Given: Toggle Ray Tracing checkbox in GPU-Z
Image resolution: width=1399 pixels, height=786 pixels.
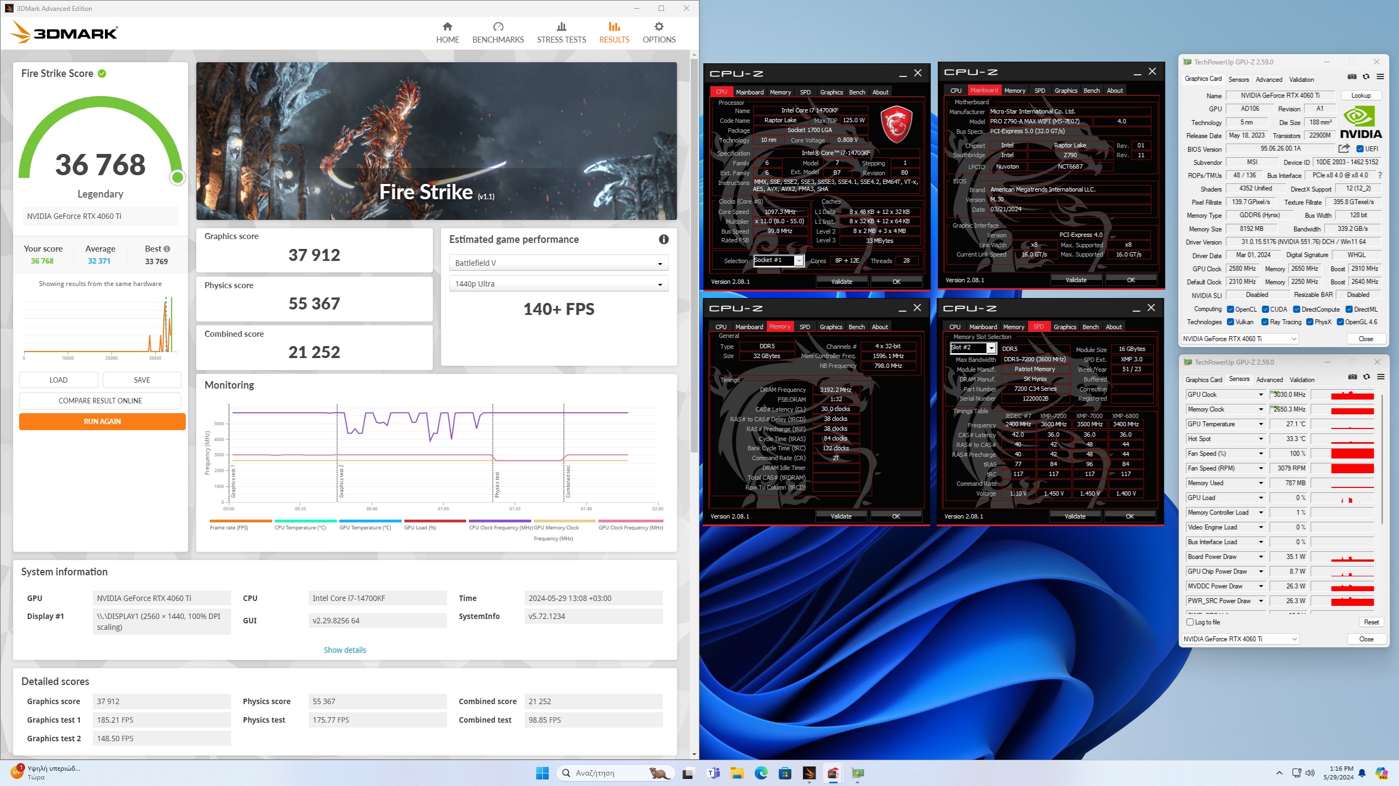Looking at the screenshot, I should click(x=1265, y=322).
